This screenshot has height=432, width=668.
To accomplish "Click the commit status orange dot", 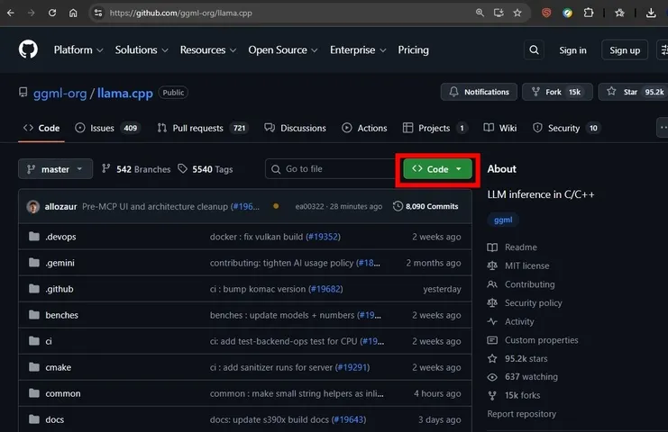I will coord(276,206).
